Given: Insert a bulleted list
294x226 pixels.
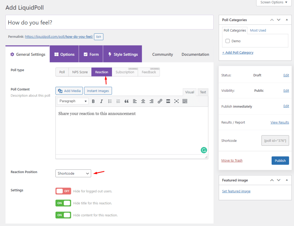Looking at the screenshot, I should [110, 101].
